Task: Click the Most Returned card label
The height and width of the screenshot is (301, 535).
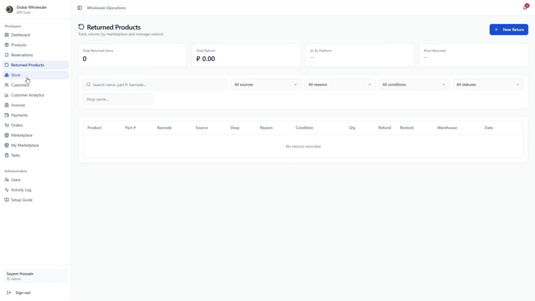Action: click(434, 51)
